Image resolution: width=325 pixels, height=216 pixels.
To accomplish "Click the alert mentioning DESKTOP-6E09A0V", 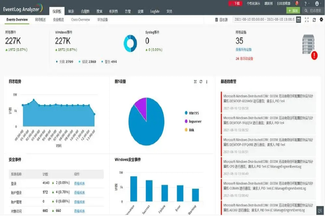I will pos(269,102).
